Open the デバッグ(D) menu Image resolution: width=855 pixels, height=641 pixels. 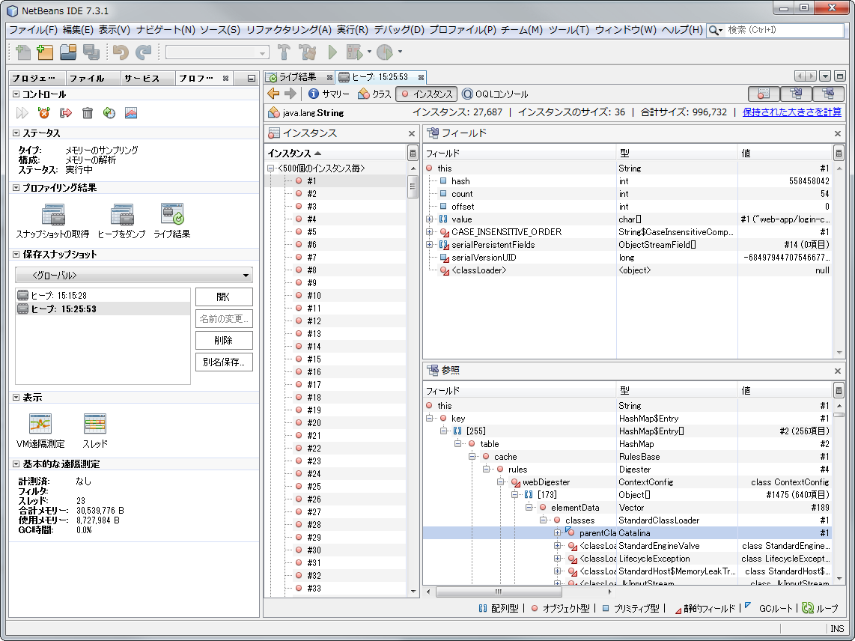pyautogui.click(x=398, y=30)
